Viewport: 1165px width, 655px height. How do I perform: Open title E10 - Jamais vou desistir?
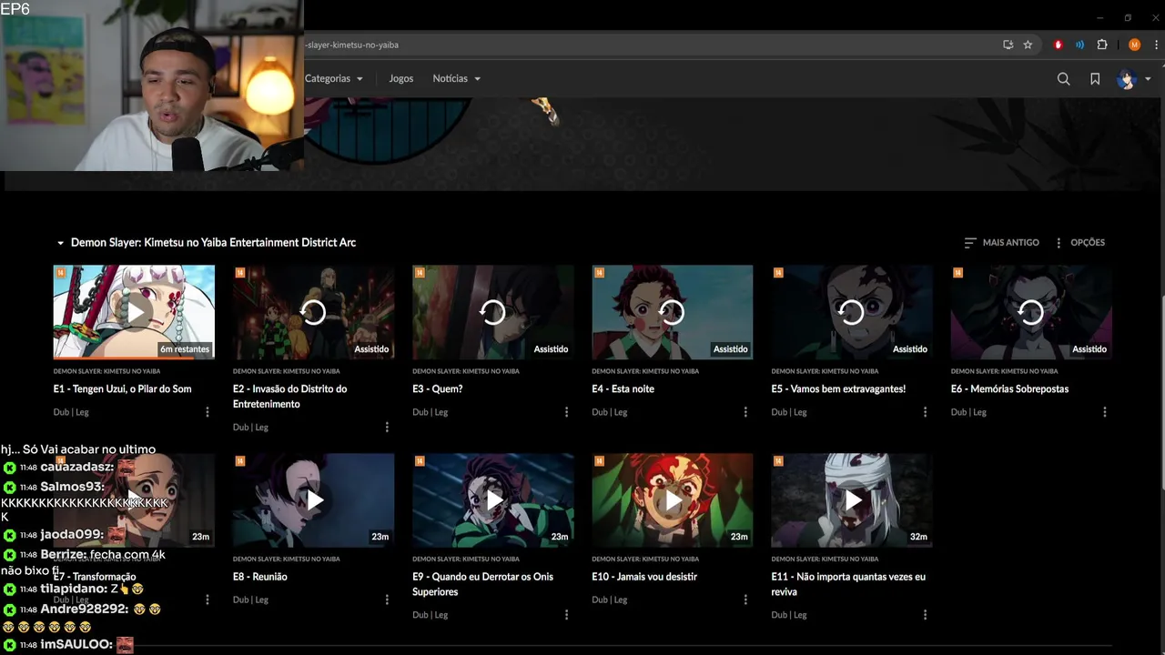[644, 577]
